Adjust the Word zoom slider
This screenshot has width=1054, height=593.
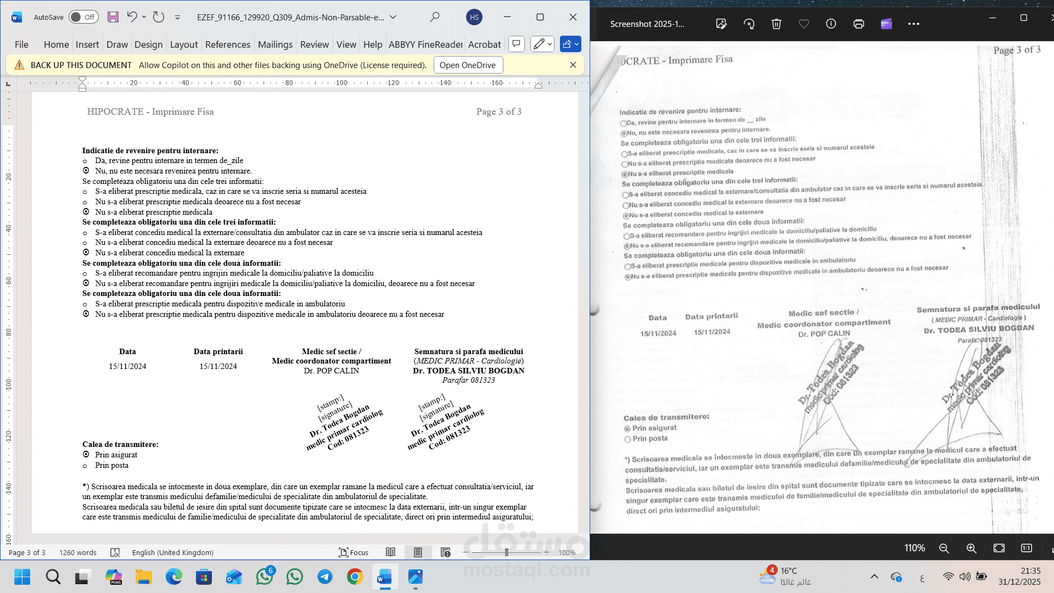506,552
